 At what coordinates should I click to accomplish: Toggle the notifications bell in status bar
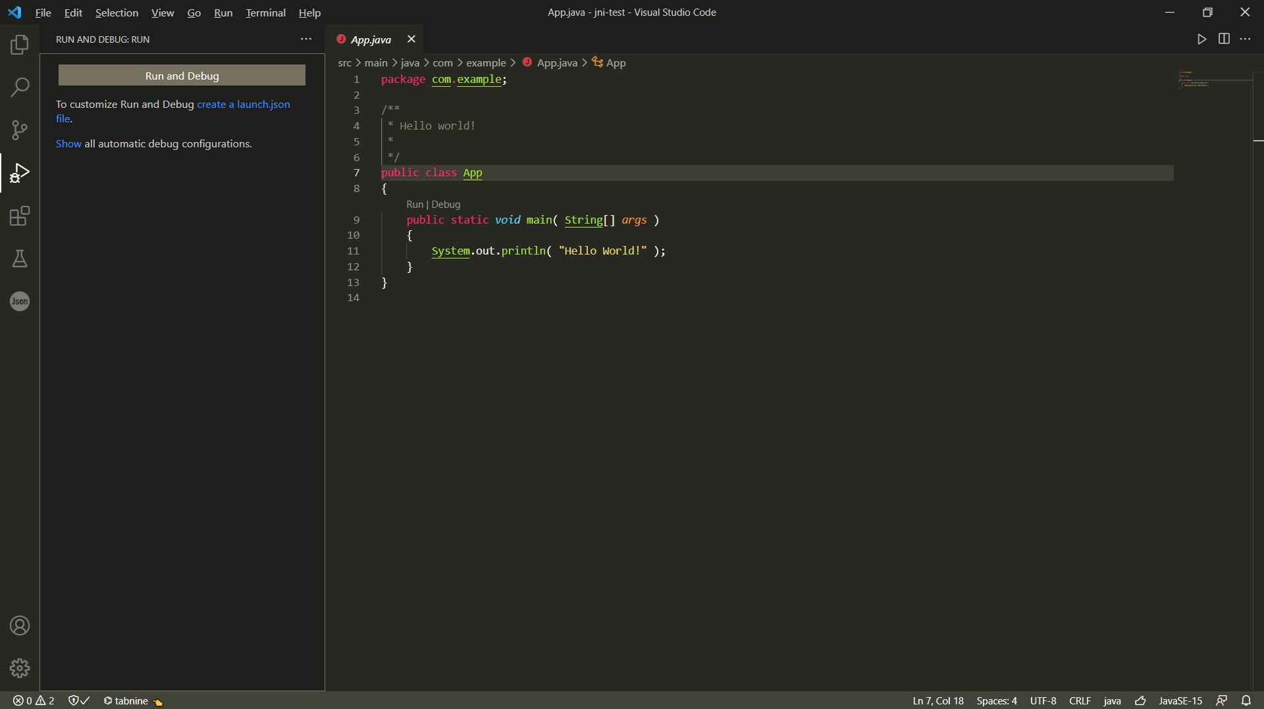(x=1246, y=700)
